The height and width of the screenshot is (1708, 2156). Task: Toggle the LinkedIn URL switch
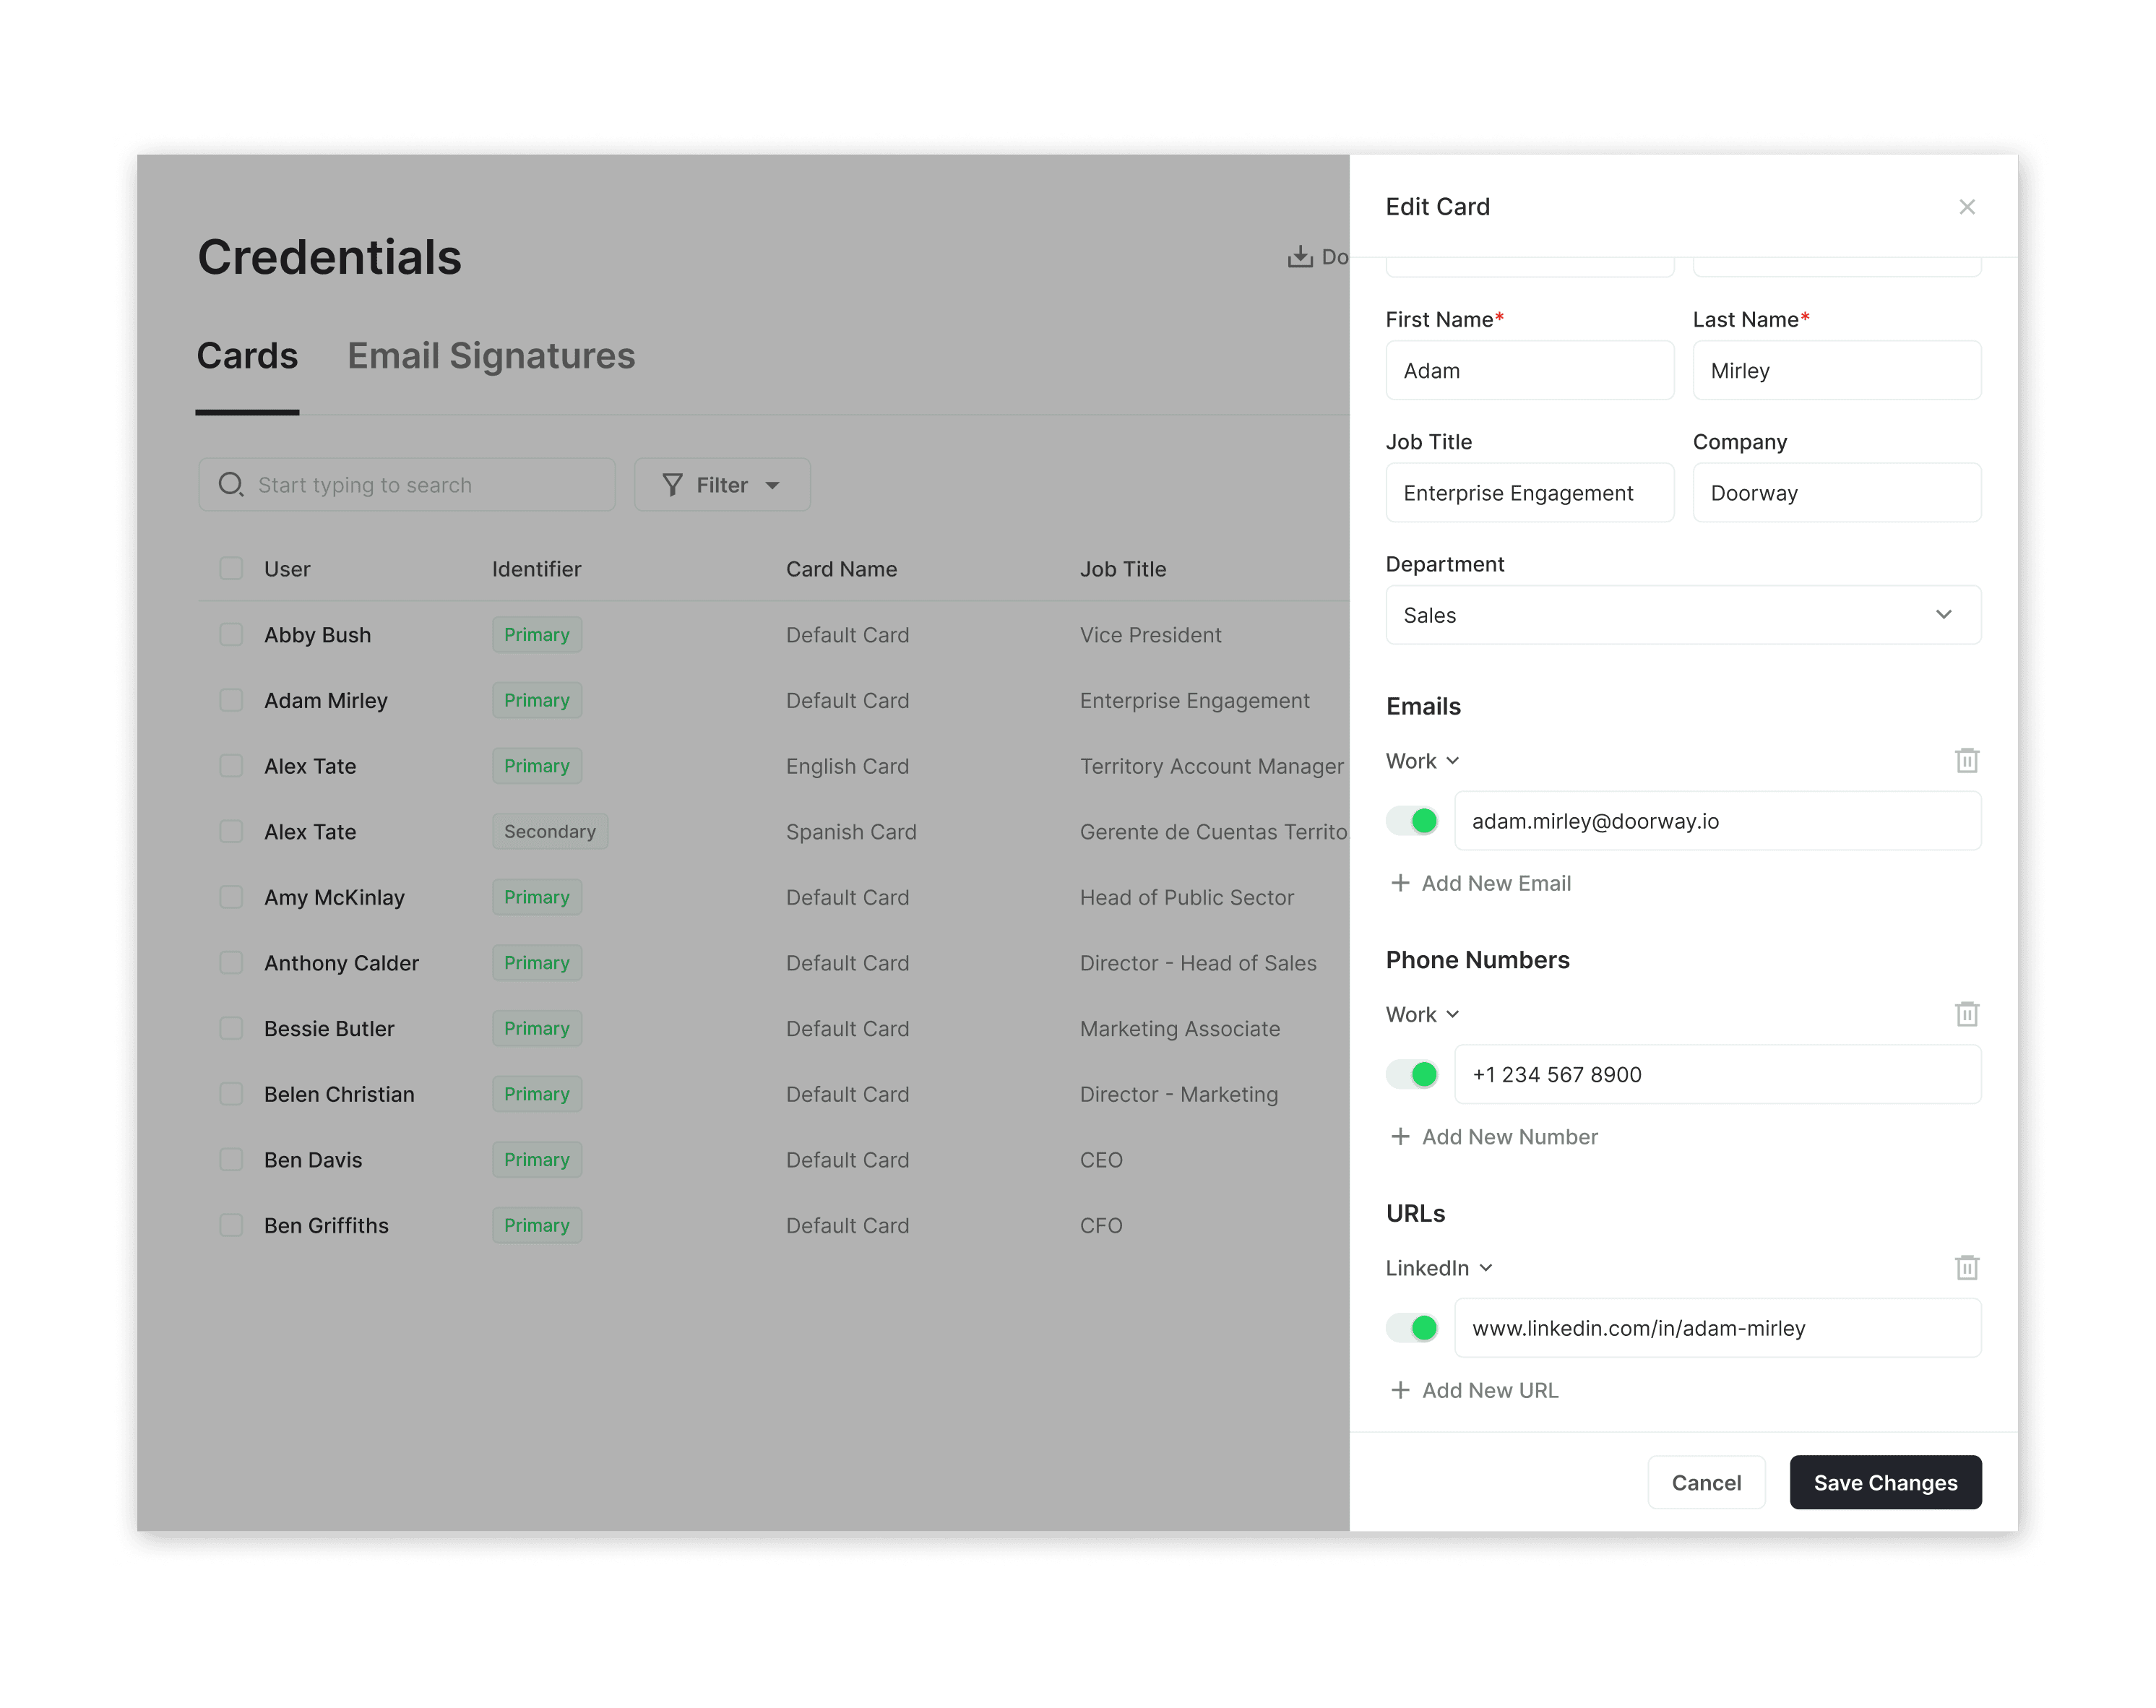tap(1412, 1328)
